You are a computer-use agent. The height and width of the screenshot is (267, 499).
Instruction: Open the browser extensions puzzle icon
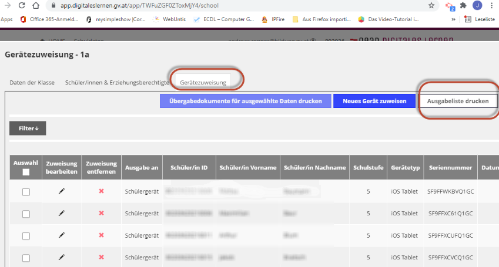(464, 5)
